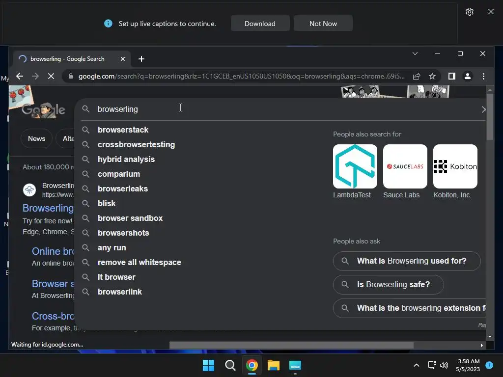This screenshot has height=377, width=503.
Task: Close the live captions bar
Action: (x=491, y=12)
